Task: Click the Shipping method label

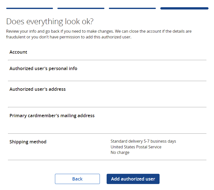Action: [28, 142]
